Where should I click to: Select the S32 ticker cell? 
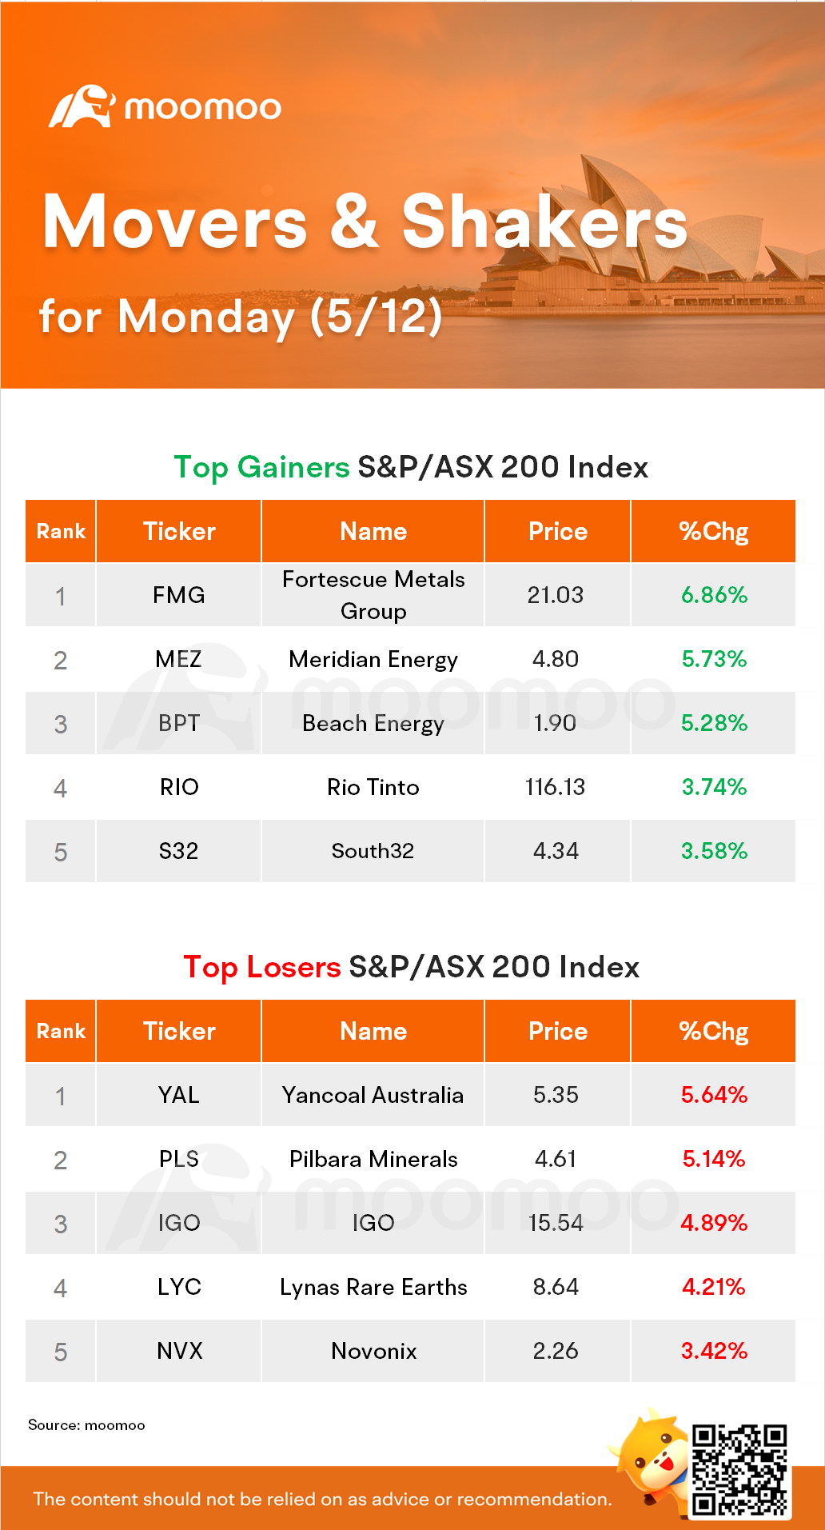(179, 851)
